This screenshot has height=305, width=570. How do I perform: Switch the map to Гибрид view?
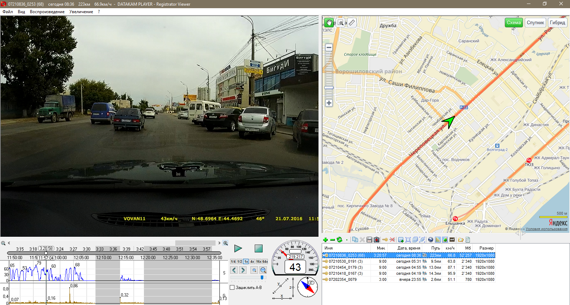tap(557, 23)
